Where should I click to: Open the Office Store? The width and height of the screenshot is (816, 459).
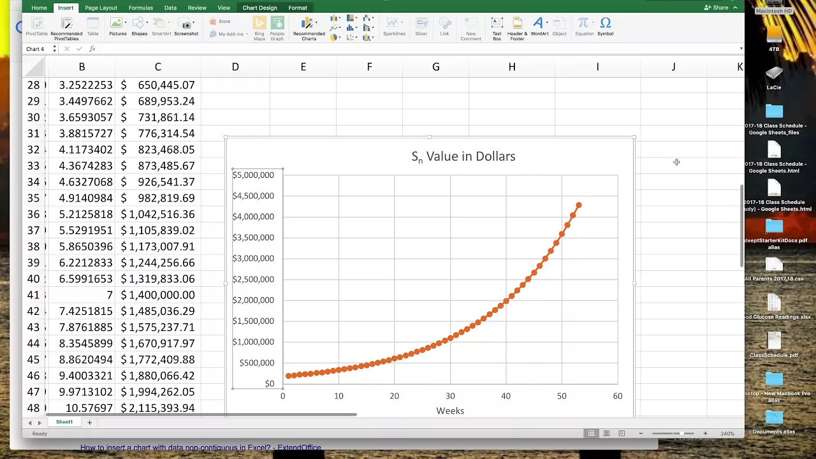(x=220, y=22)
